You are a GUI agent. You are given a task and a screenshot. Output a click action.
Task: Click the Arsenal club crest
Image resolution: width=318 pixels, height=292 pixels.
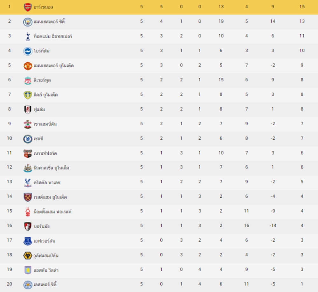click(x=28, y=7)
